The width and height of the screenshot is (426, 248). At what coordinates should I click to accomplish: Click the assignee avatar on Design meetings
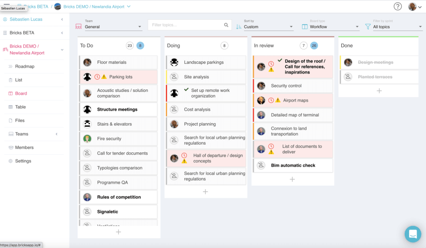(x=348, y=62)
